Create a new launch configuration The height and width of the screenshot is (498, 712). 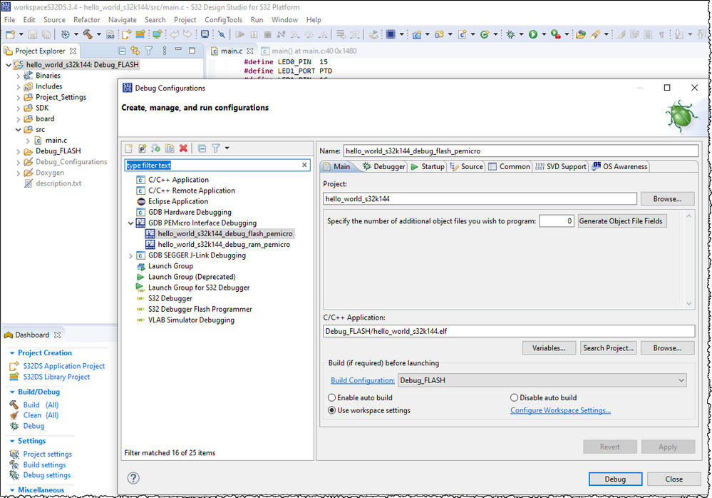pos(129,148)
